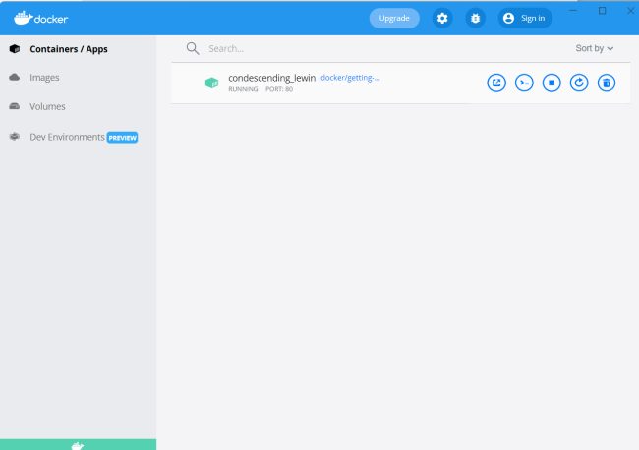Click the green container status icon
The image size is (639, 450).
tap(211, 84)
